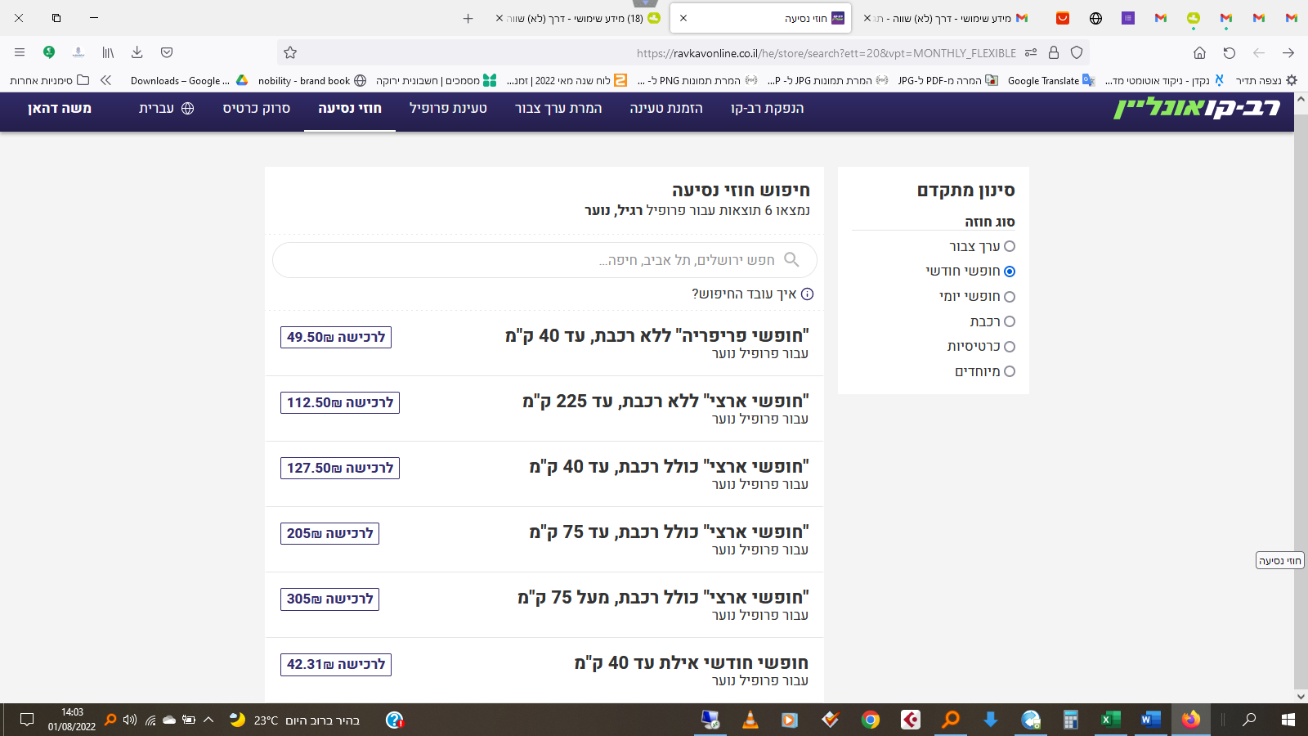Show hidden system tray icons
1308x736 pixels.
pos(208,720)
